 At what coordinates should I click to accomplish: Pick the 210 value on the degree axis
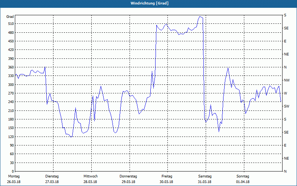11,110
